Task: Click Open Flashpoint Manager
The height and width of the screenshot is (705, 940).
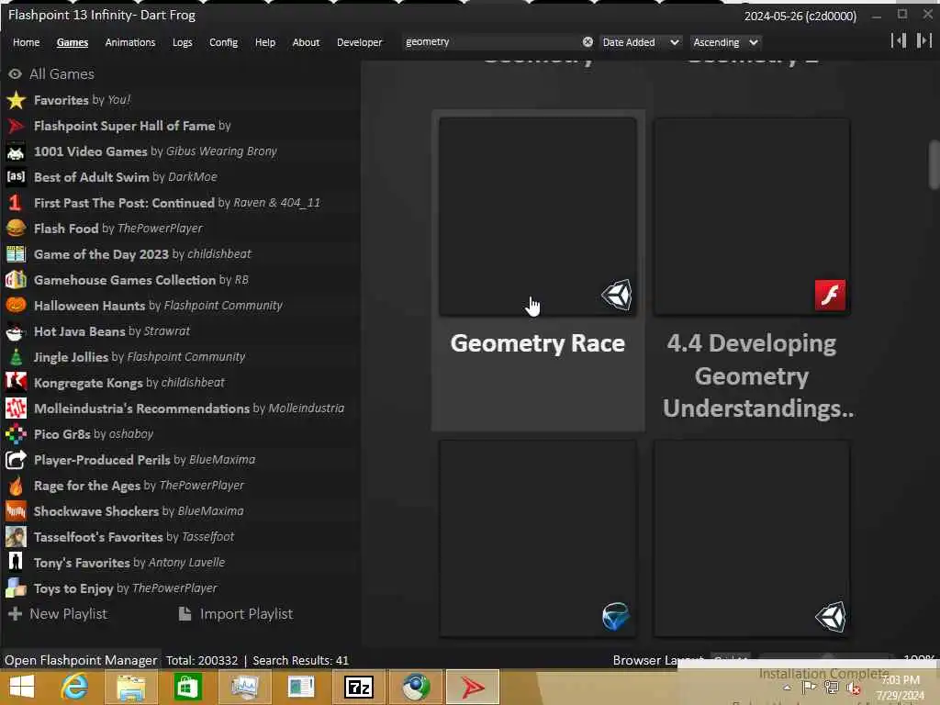Action: (x=81, y=660)
